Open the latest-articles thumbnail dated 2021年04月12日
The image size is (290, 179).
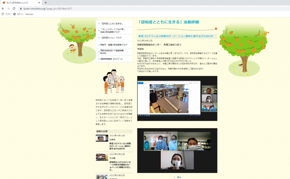(x=102, y=138)
